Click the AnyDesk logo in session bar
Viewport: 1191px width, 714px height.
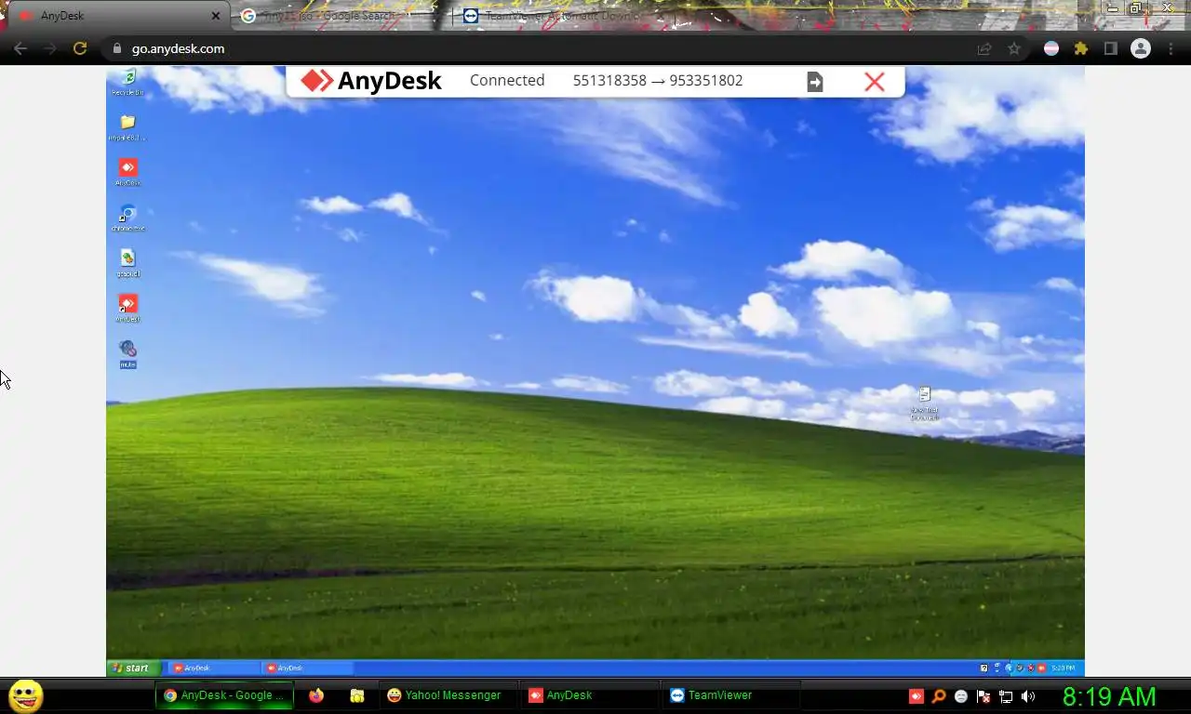pos(371,81)
